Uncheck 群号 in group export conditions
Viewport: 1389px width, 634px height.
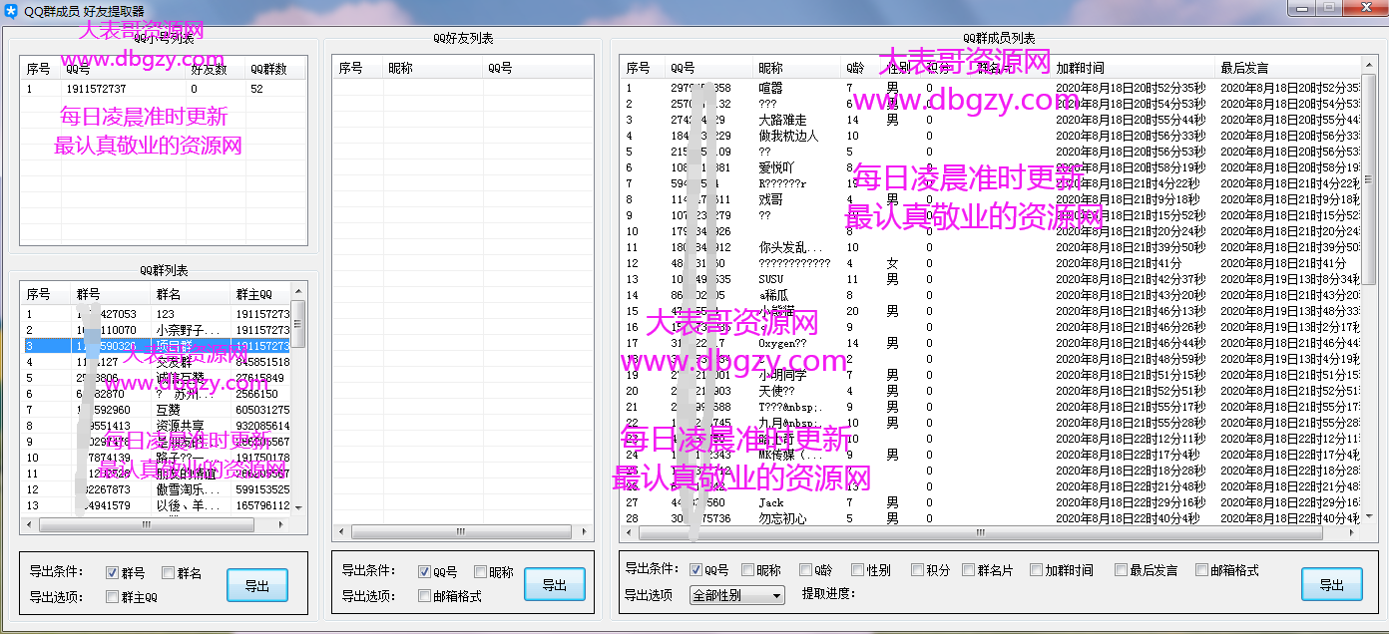113,573
